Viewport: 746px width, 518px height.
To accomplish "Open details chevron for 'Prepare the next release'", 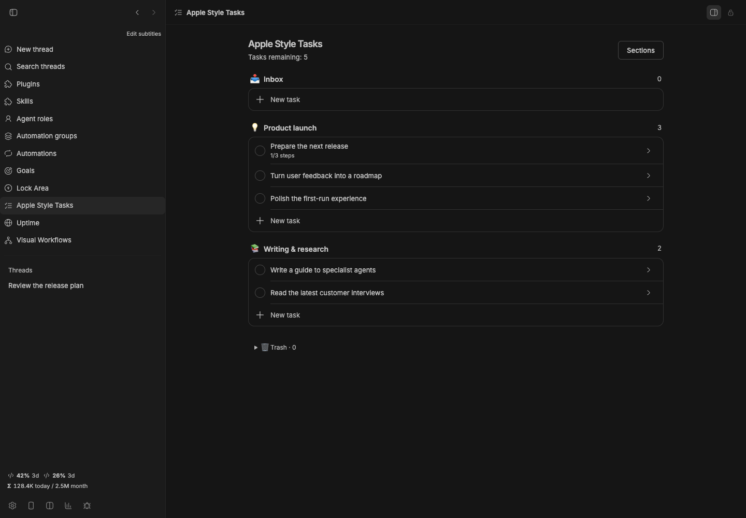I will tap(649, 151).
